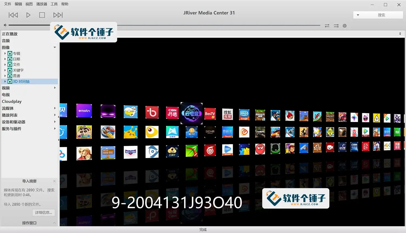Close the 导入摘要 panel
Screen dimensions: 406x233
pyautogui.click(x=54, y=181)
